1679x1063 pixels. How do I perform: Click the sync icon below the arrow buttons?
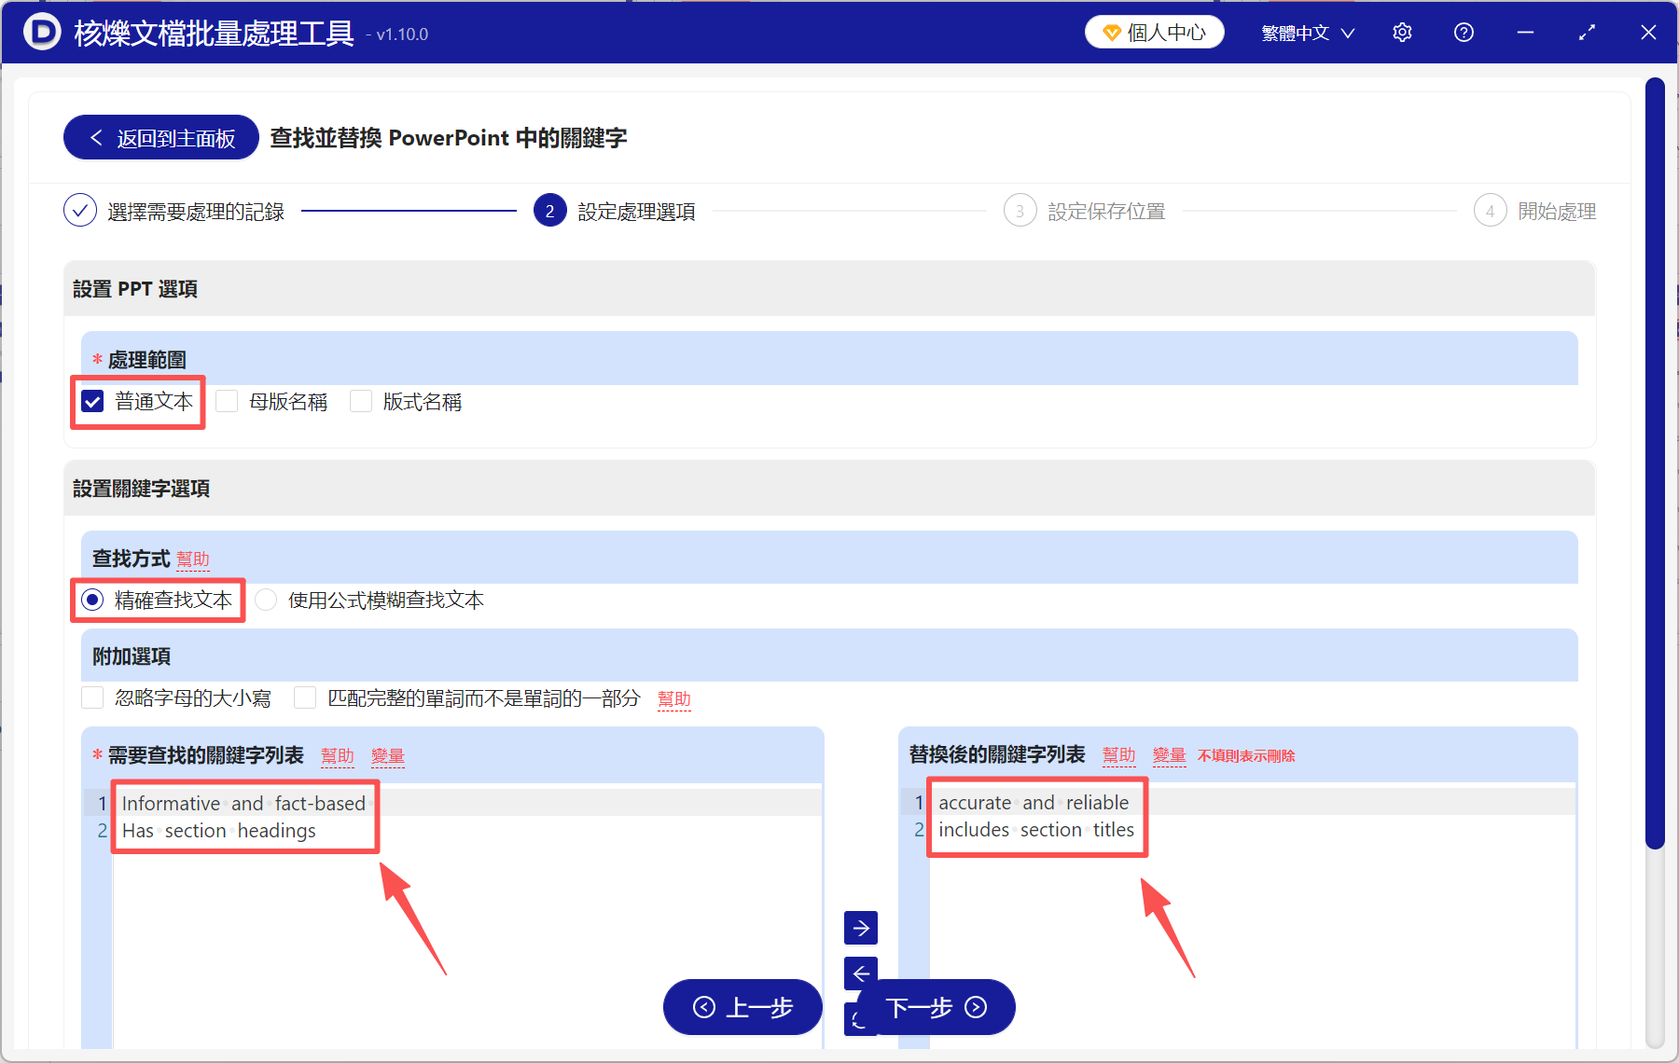860,1019
